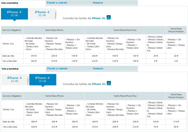Click the arrow icon beside iPhone 3G in the 16 GB-selected section
The image size is (188, 132).
point(109,18)
